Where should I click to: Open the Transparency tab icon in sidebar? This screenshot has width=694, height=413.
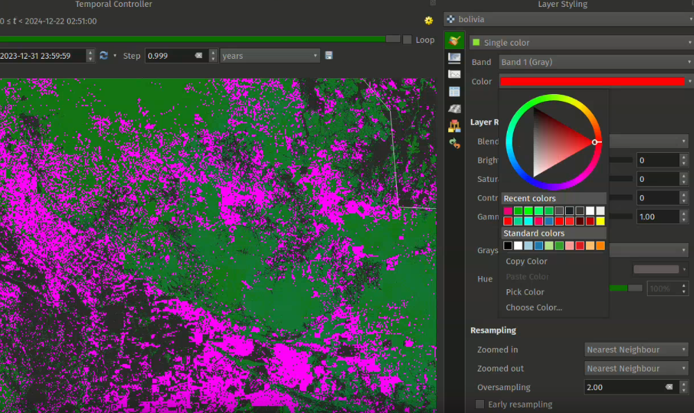(x=454, y=57)
